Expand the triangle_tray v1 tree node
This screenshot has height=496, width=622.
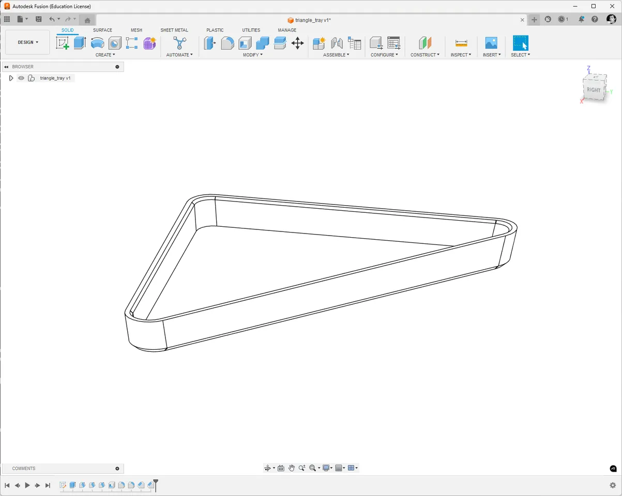point(11,78)
